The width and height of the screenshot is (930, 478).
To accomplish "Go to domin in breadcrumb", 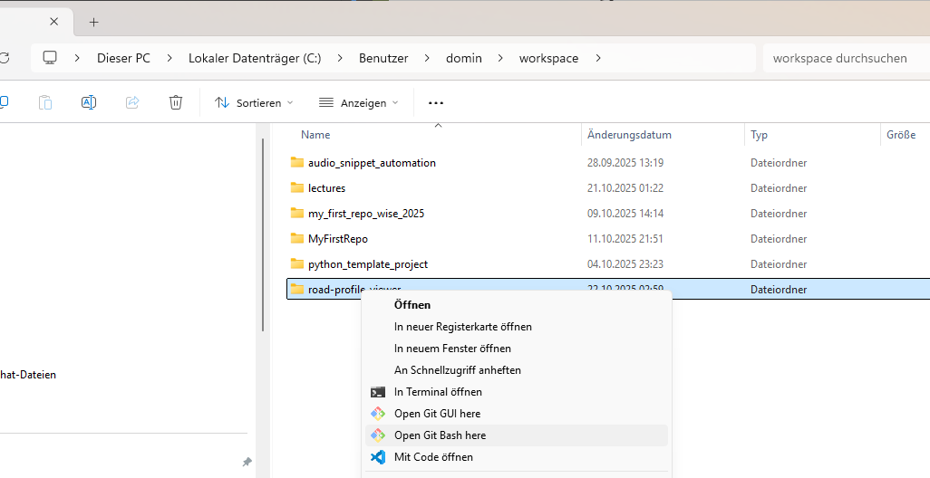I will [x=464, y=58].
